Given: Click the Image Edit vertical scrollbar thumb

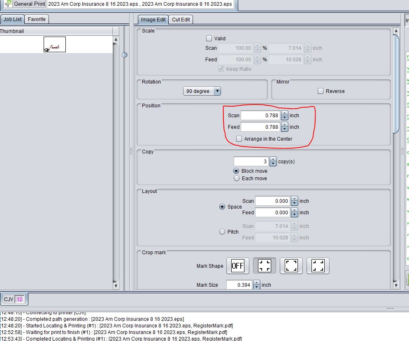Looking at the screenshot, I should pos(396,84).
